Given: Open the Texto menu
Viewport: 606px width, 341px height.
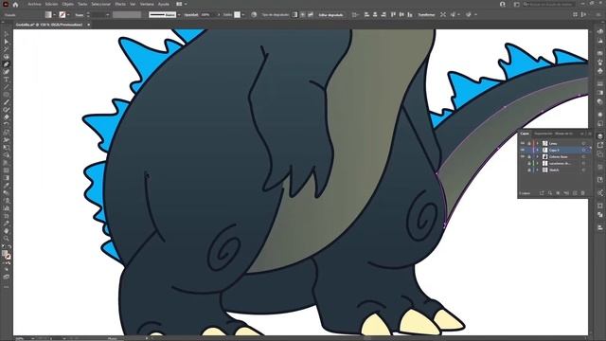Looking at the screenshot, I should (x=82, y=4).
